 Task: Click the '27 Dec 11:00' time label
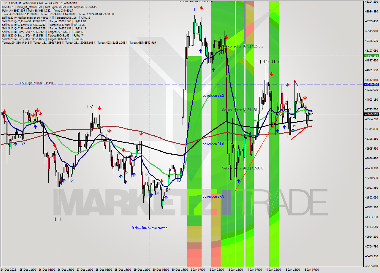[84, 270]
